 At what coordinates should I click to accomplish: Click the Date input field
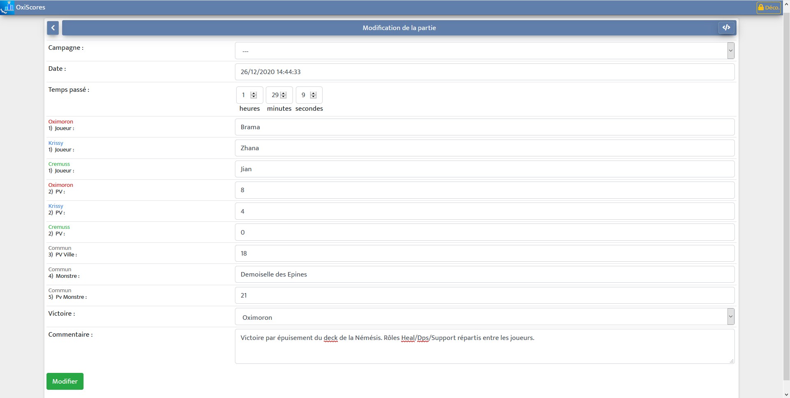click(485, 72)
